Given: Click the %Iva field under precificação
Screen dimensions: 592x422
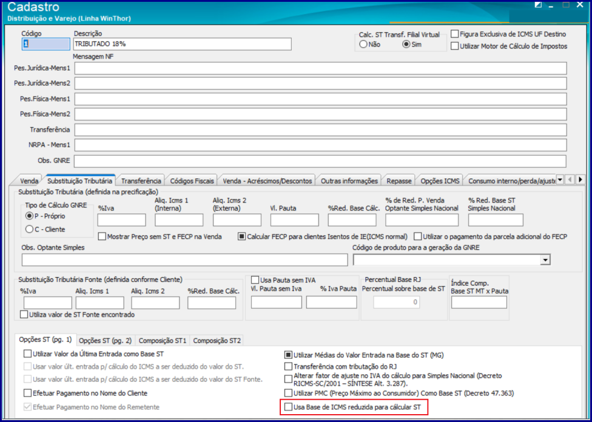Looking at the screenshot, I should tap(121, 219).
